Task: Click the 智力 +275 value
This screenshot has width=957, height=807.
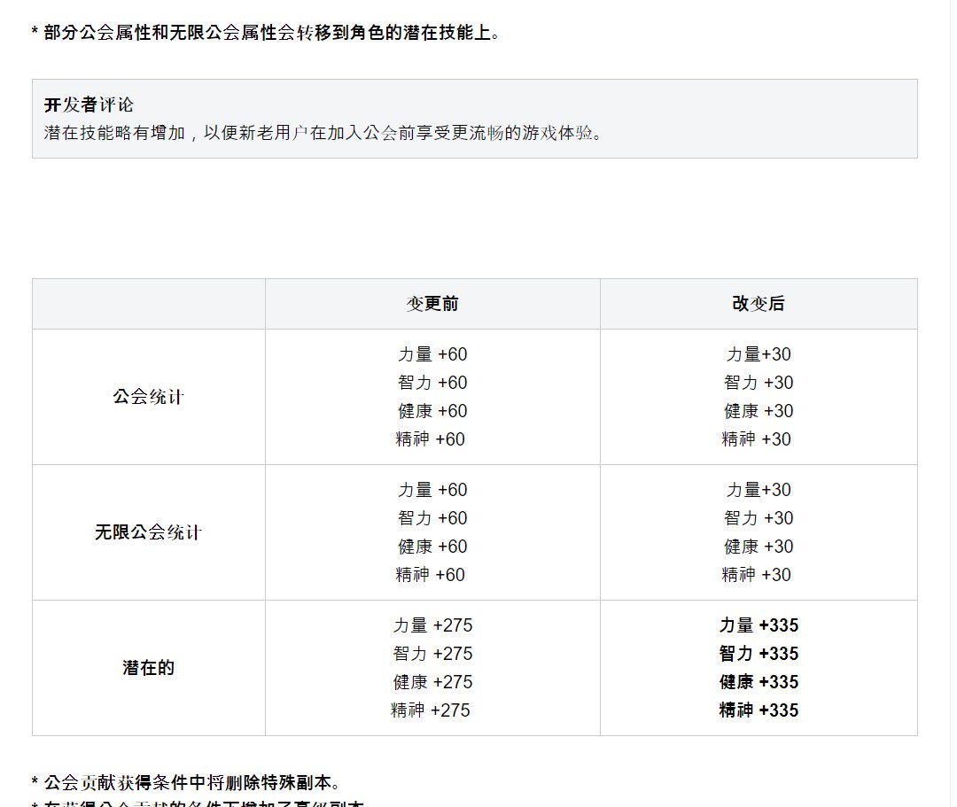Action: tap(432, 654)
